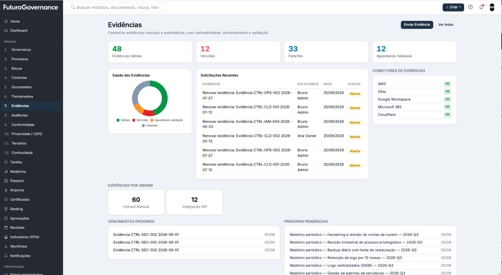This screenshot has width=502, height=275.
Task: Click the Enviar Evidência button
Action: pyautogui.click(x=417, y=25)
